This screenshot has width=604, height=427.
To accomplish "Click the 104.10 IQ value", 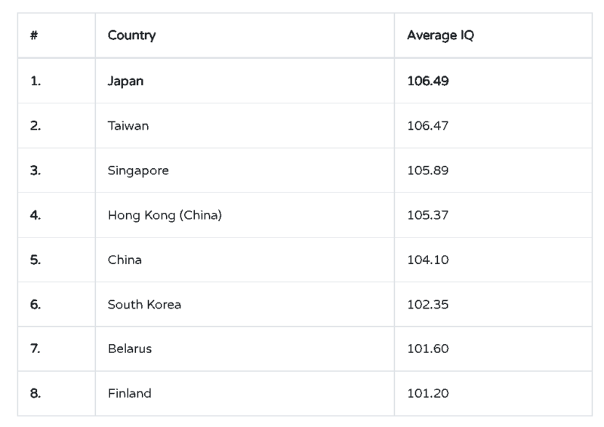I will pyautogui.click(x=428, y=260).
